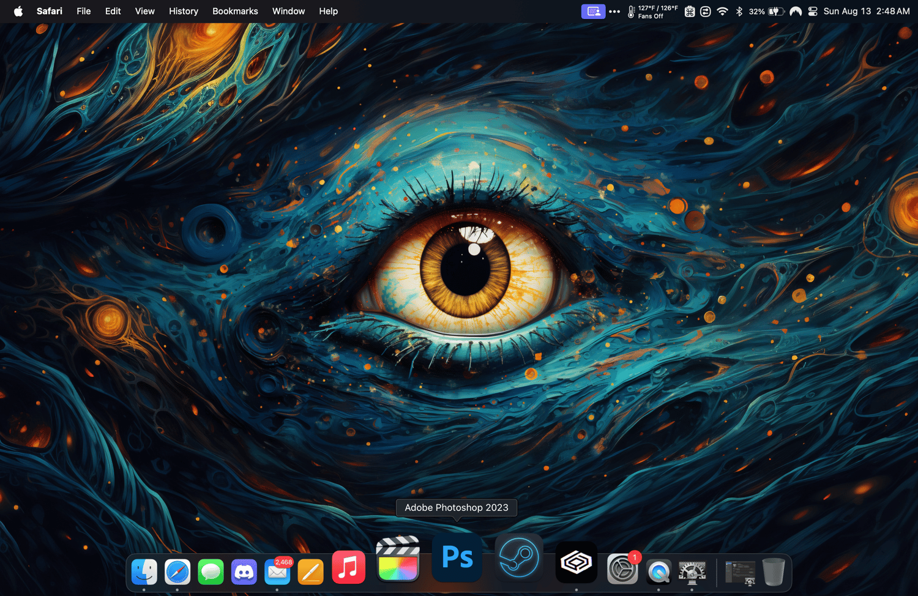The width and height of the screenshot is (918, 596).
Task: Open the Messages app in the Dock
Action: (211, 572)
